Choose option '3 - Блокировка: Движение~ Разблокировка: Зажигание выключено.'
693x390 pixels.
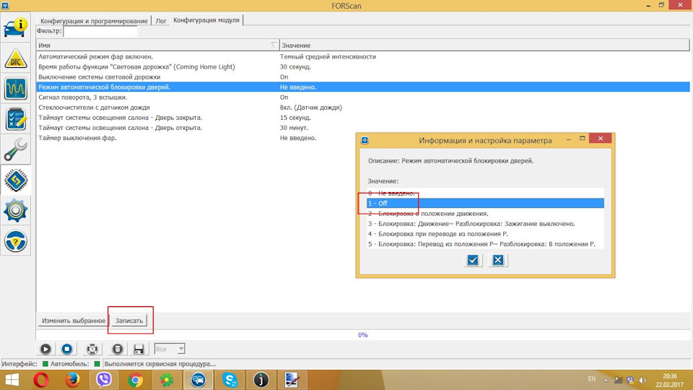[x=485, y=224]
